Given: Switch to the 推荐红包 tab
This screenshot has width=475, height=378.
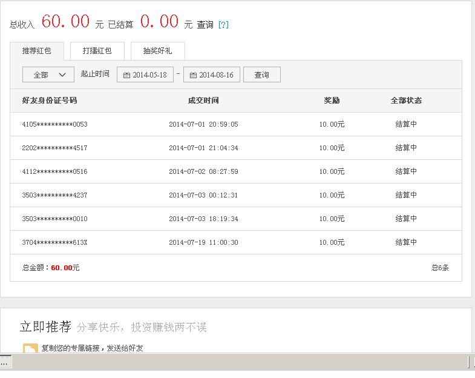Looking at the screenshot, I should [36, 51].
